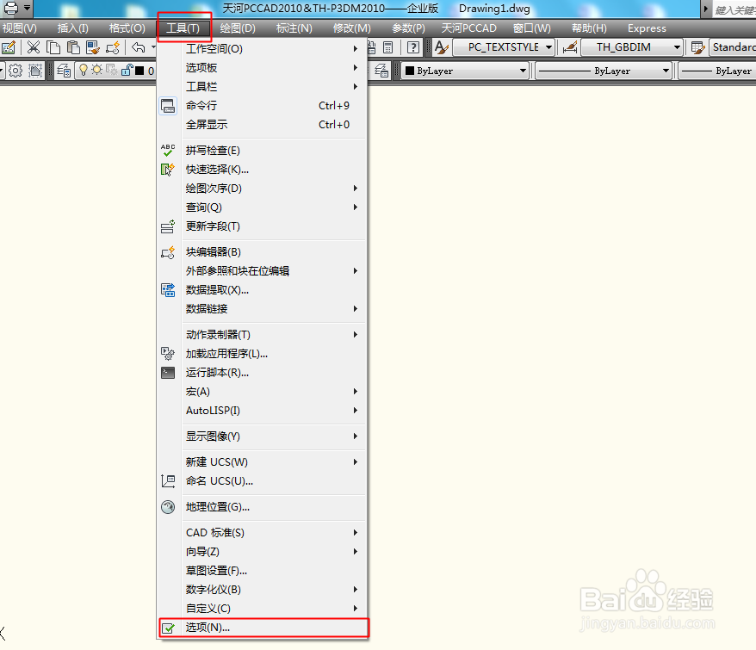Choose 草图设置(F)... menu entry
Image resolution: width=756 pixels, height=650 pixels.
pos(263,571)
